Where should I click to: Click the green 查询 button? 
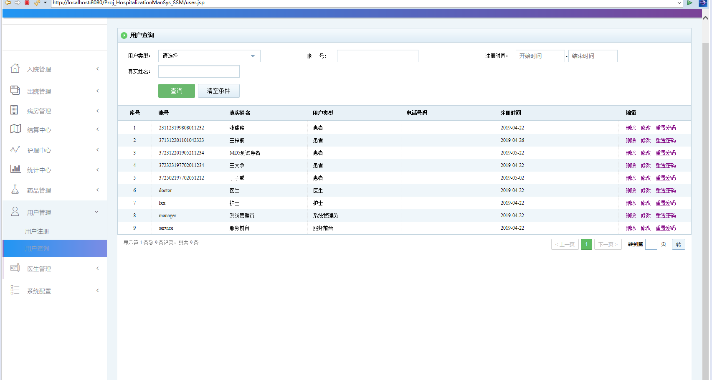point(176,91)
